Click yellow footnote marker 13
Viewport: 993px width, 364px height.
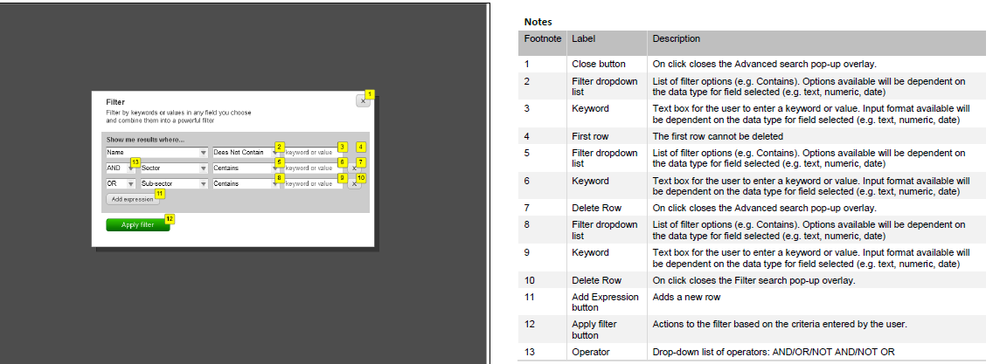pos(135,162)
